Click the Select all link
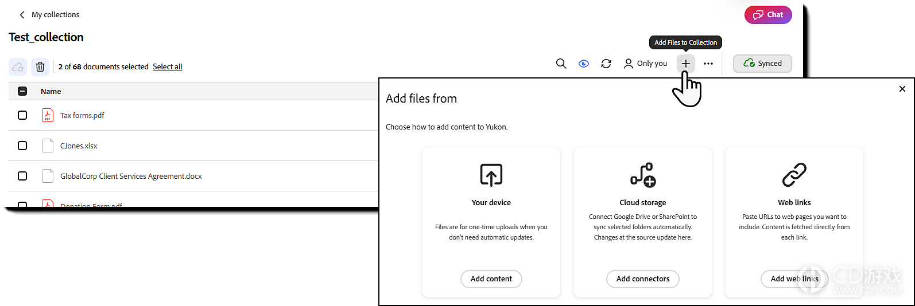915x306 pixels. pyautogui.click(x=168, y=67)
